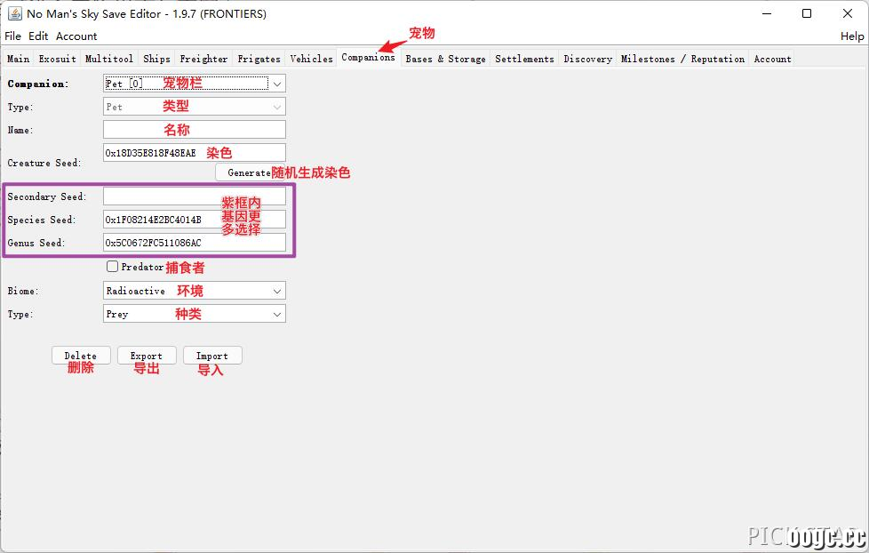Export the companion data

[147, 356]
